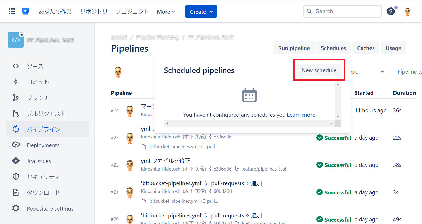
Task: Expand the type filter dropdown chevron
Action: [382, 72]
